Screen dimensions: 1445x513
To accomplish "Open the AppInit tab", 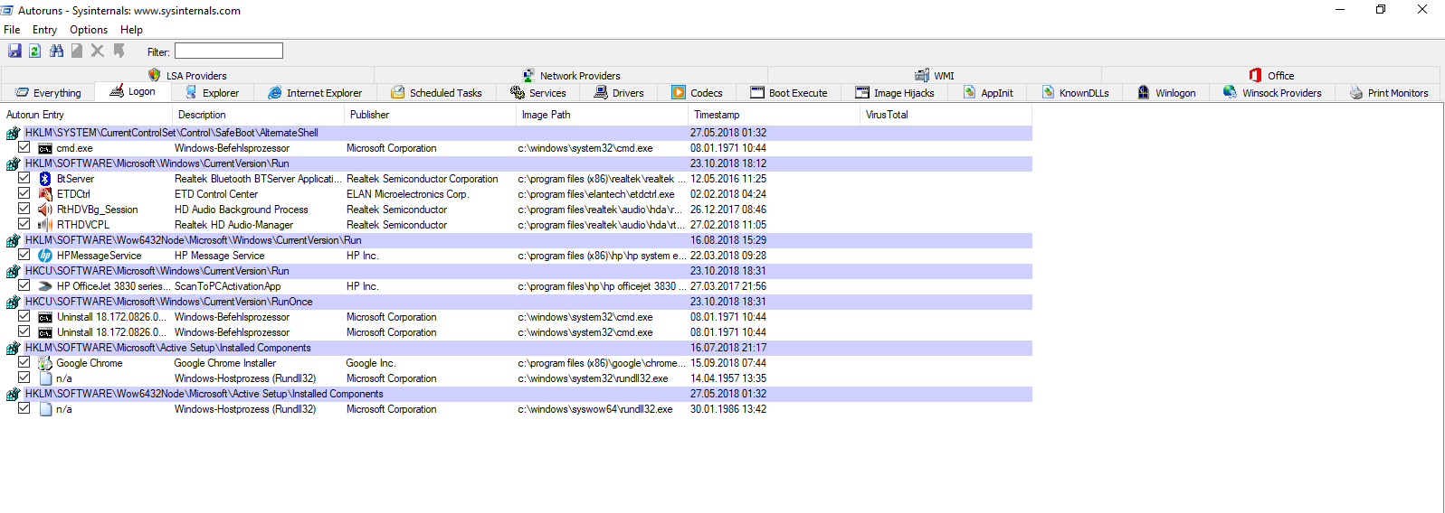I will (x=988, y=93).
